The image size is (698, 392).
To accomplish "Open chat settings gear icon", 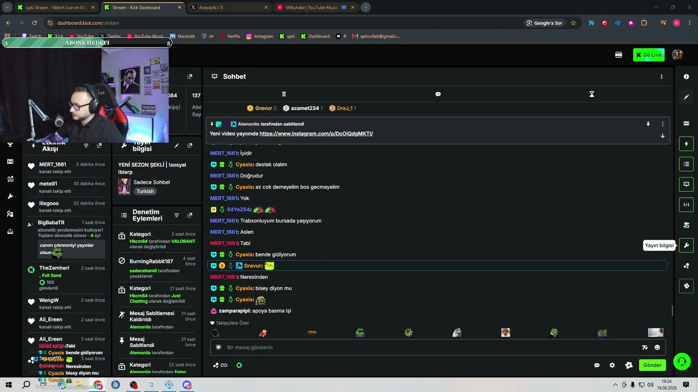I will 612,365.
